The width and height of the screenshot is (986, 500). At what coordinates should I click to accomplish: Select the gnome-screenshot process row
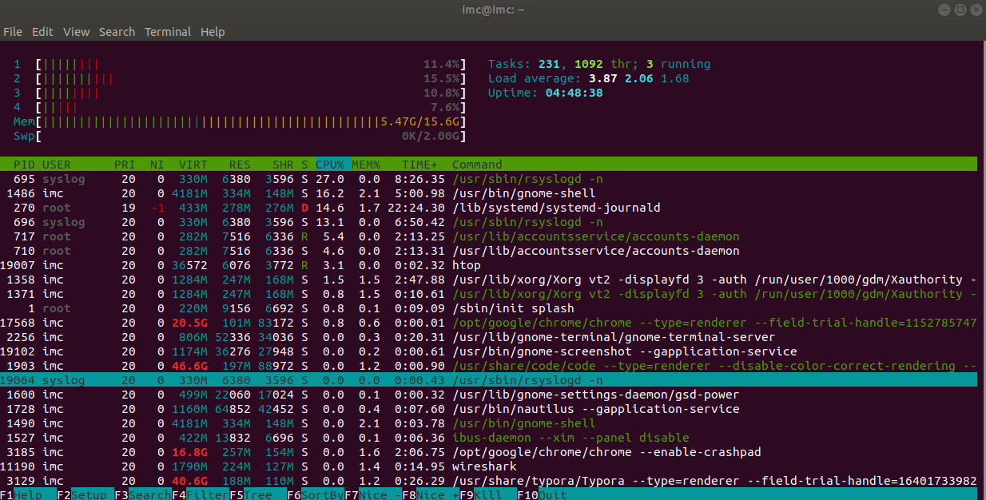coord(489,351)
